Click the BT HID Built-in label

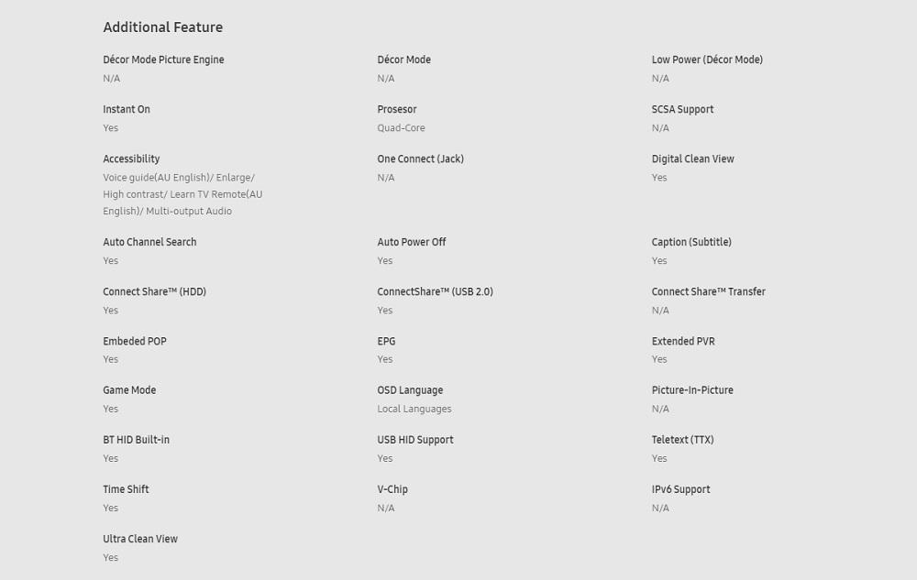pyautogui.click(x=136, y=440)
